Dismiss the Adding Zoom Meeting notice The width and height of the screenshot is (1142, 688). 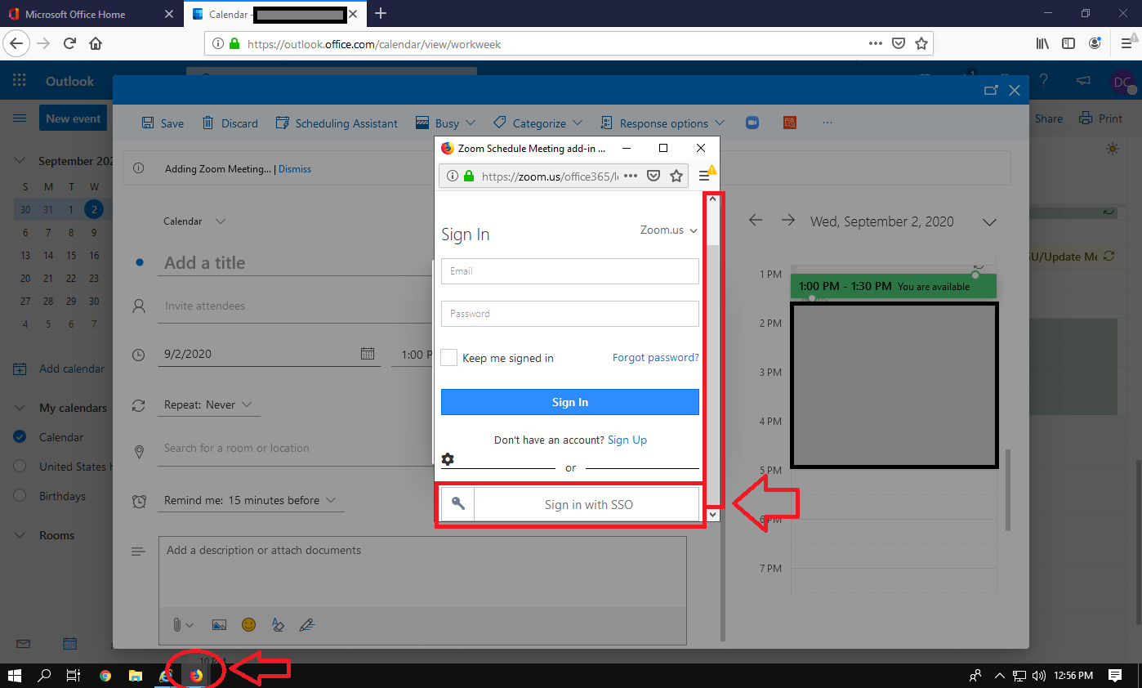[295, 169]
